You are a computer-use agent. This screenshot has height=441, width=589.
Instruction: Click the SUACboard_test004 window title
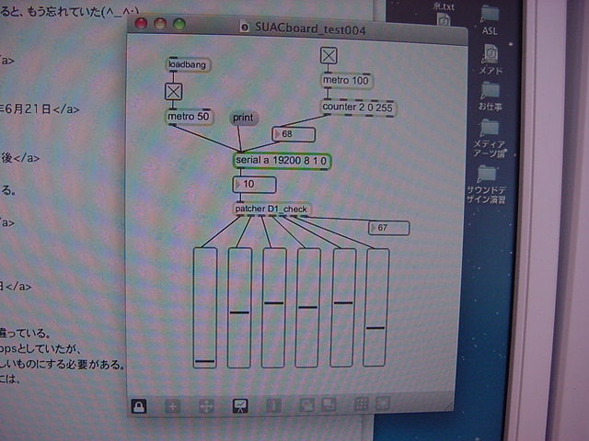pyautogui.click(x=310, y=28)
